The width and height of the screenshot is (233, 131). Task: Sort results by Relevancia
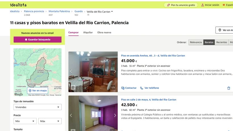point(196,42)
